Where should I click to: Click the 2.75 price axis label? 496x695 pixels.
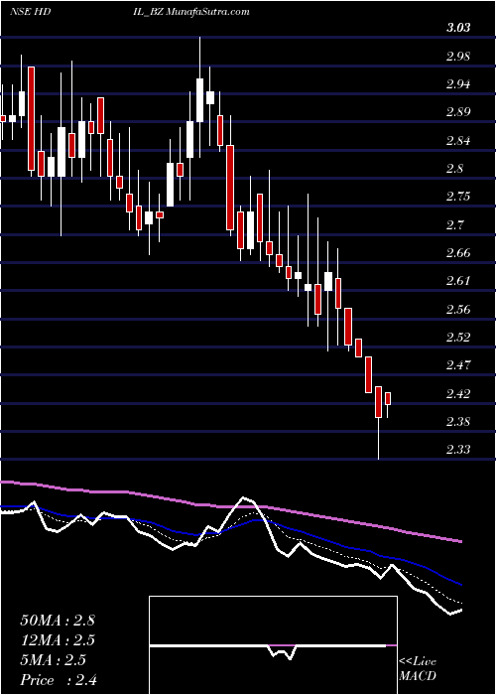coord(458,197)
